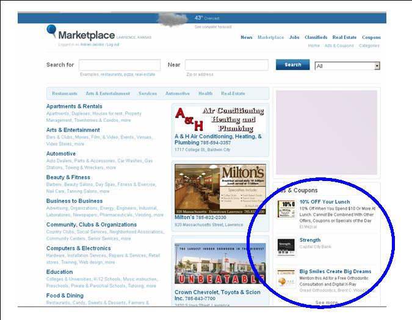The image size is (412, 320).
Task: Open Computers & Electronics category heading
Action: pos(79,248)
